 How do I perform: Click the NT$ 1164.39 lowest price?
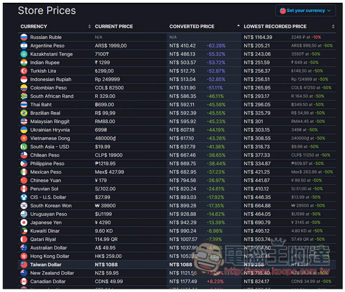click(258, 37)
